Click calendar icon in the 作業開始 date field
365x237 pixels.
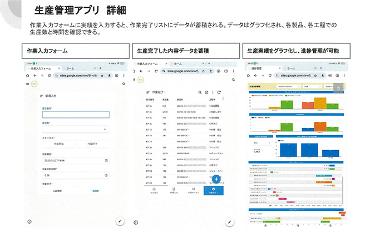106,160
